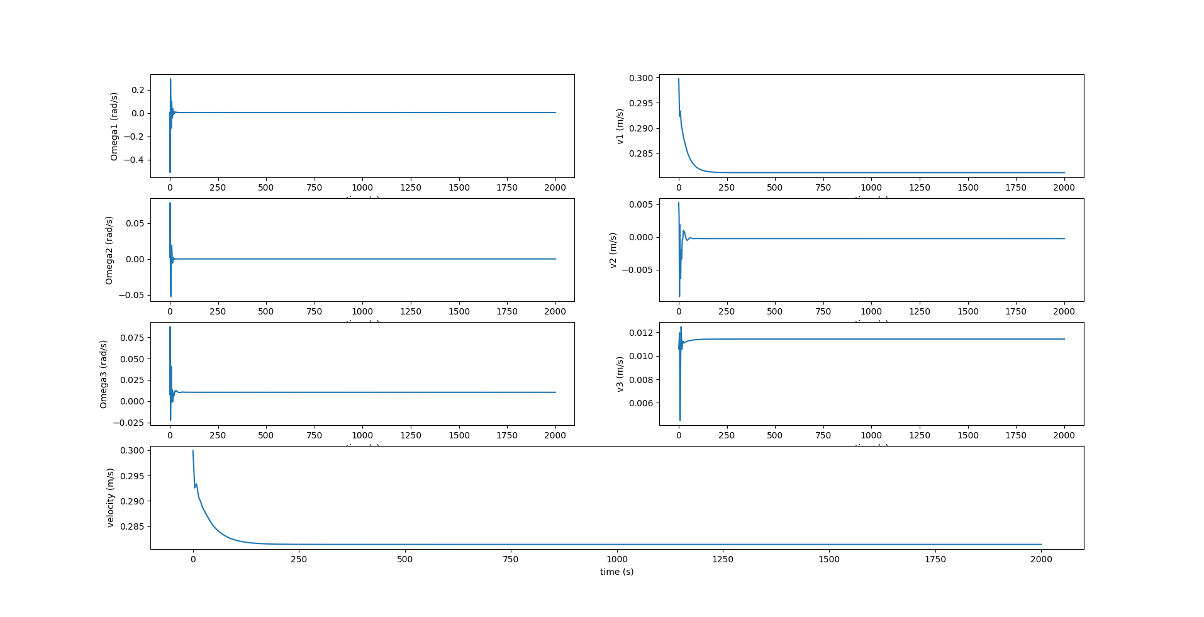Click the time (s) label under bottom plot
This screenshot has height=617, width=1204.
point(616,572)
